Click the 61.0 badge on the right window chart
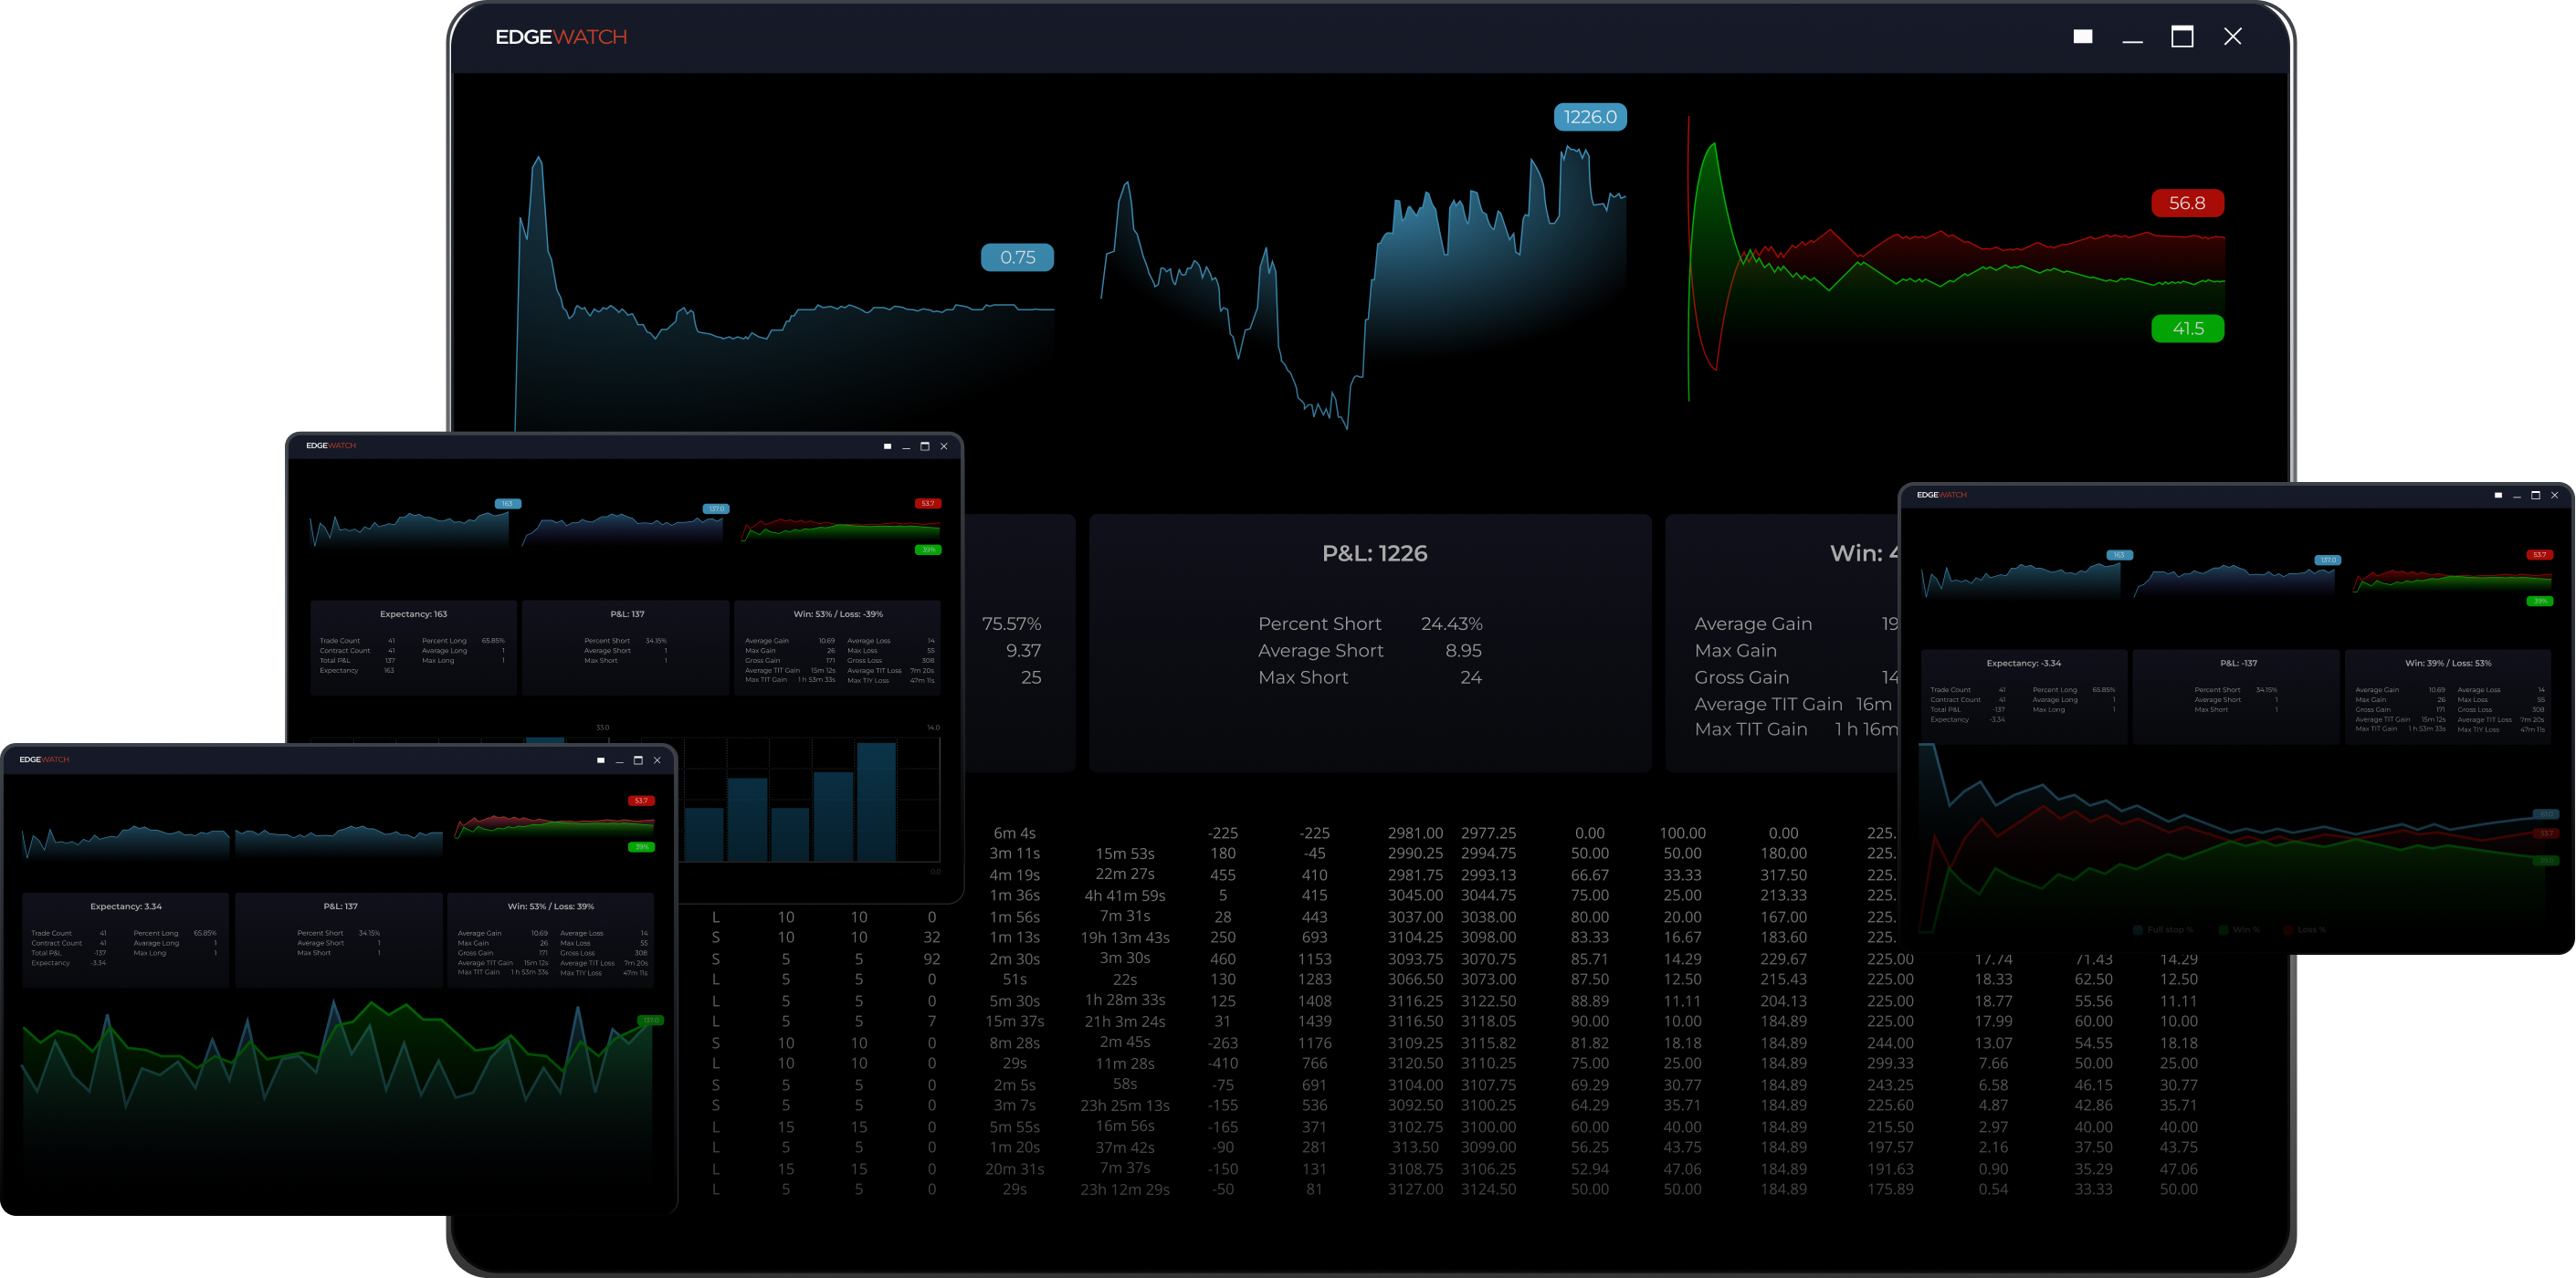 (2547, 814)
